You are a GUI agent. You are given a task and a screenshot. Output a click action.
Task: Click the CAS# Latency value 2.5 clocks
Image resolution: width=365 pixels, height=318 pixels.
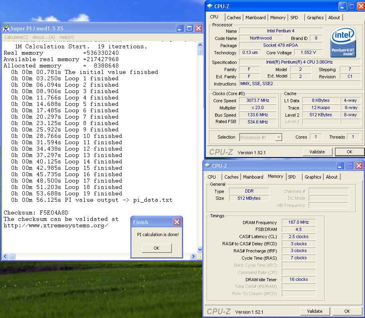[298, 237]
